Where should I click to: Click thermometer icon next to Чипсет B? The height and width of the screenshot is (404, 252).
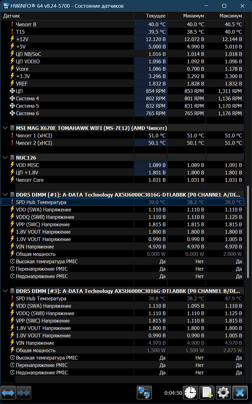click(12, 24)
